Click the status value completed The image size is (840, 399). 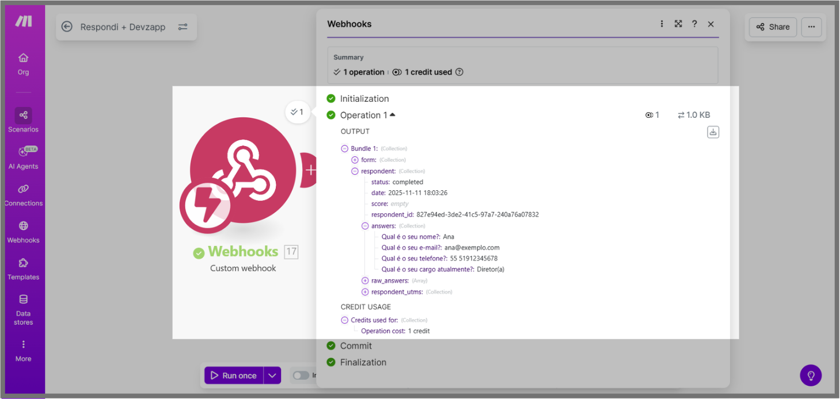(x=408, y=182)
